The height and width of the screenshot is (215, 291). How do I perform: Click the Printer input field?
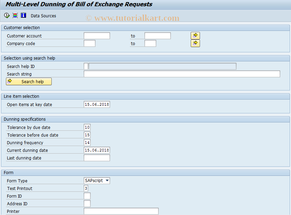pos(121,211)
